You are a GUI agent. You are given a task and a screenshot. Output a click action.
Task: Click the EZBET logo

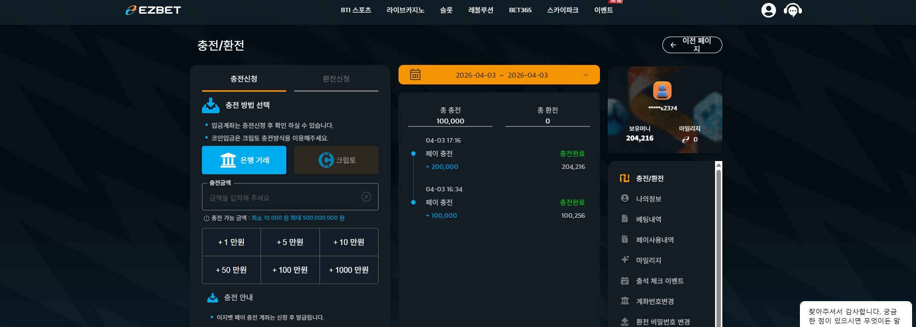tap(153, 10)
